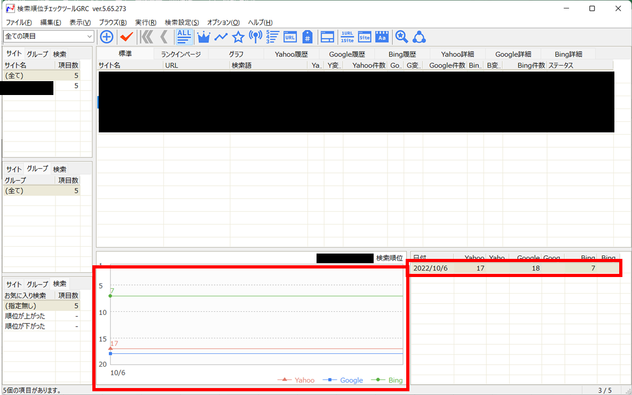Image resolution: width=632 pixels, height=395 pixels.
Task: Click the Site window icon
Action: (x=365, y=37)
